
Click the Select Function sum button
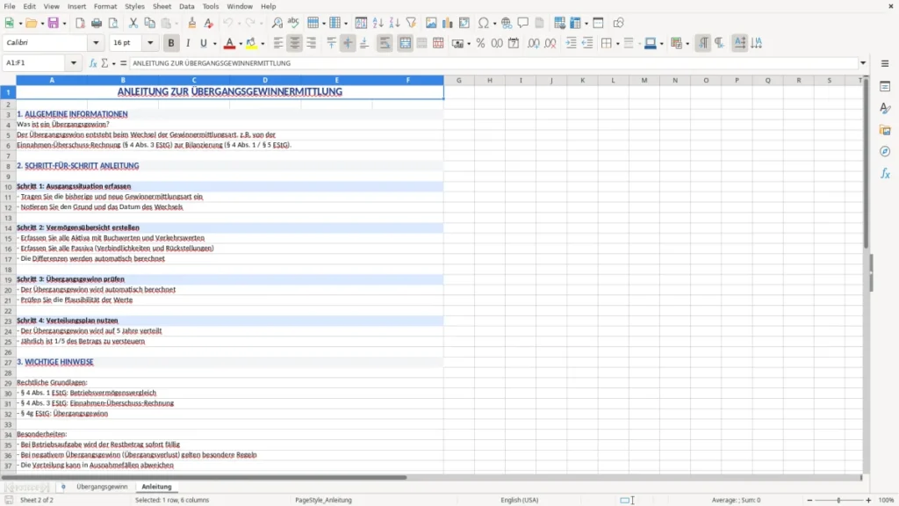(x=104, y=63)
